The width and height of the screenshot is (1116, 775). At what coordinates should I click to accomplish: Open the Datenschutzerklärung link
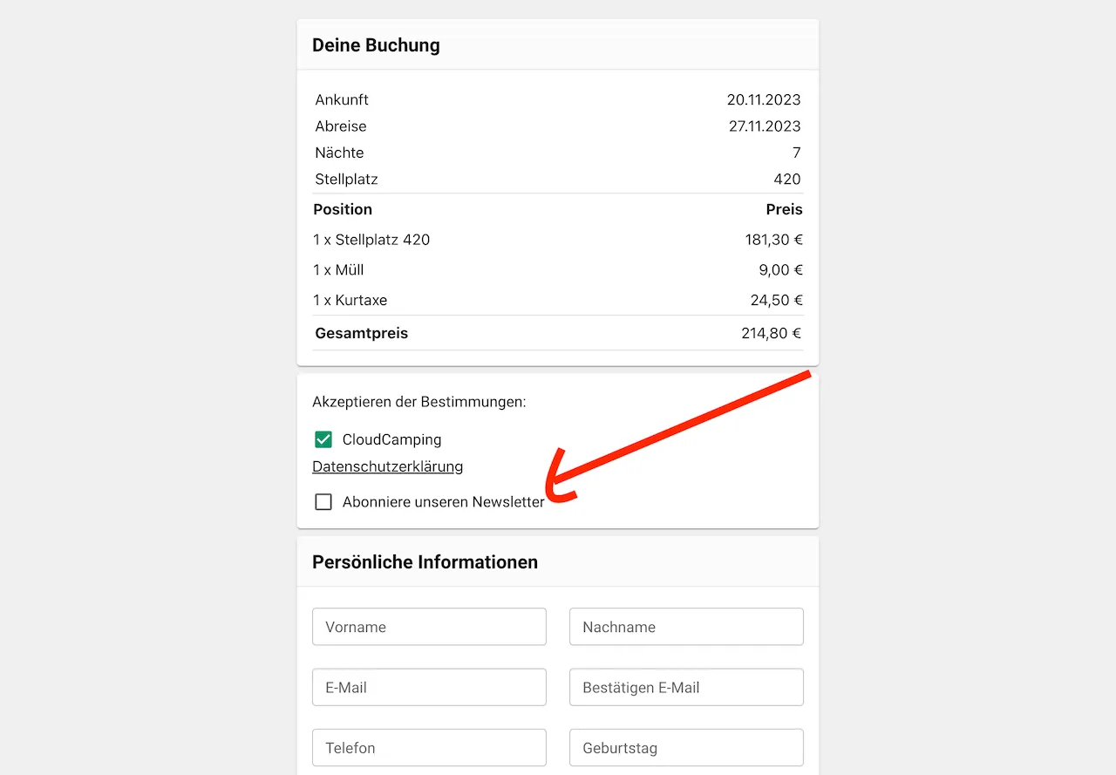(x=388, y=466)
